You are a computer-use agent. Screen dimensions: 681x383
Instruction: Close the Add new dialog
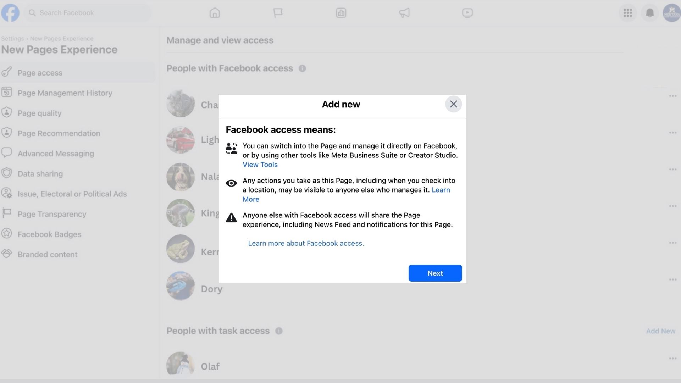[453, 104]
